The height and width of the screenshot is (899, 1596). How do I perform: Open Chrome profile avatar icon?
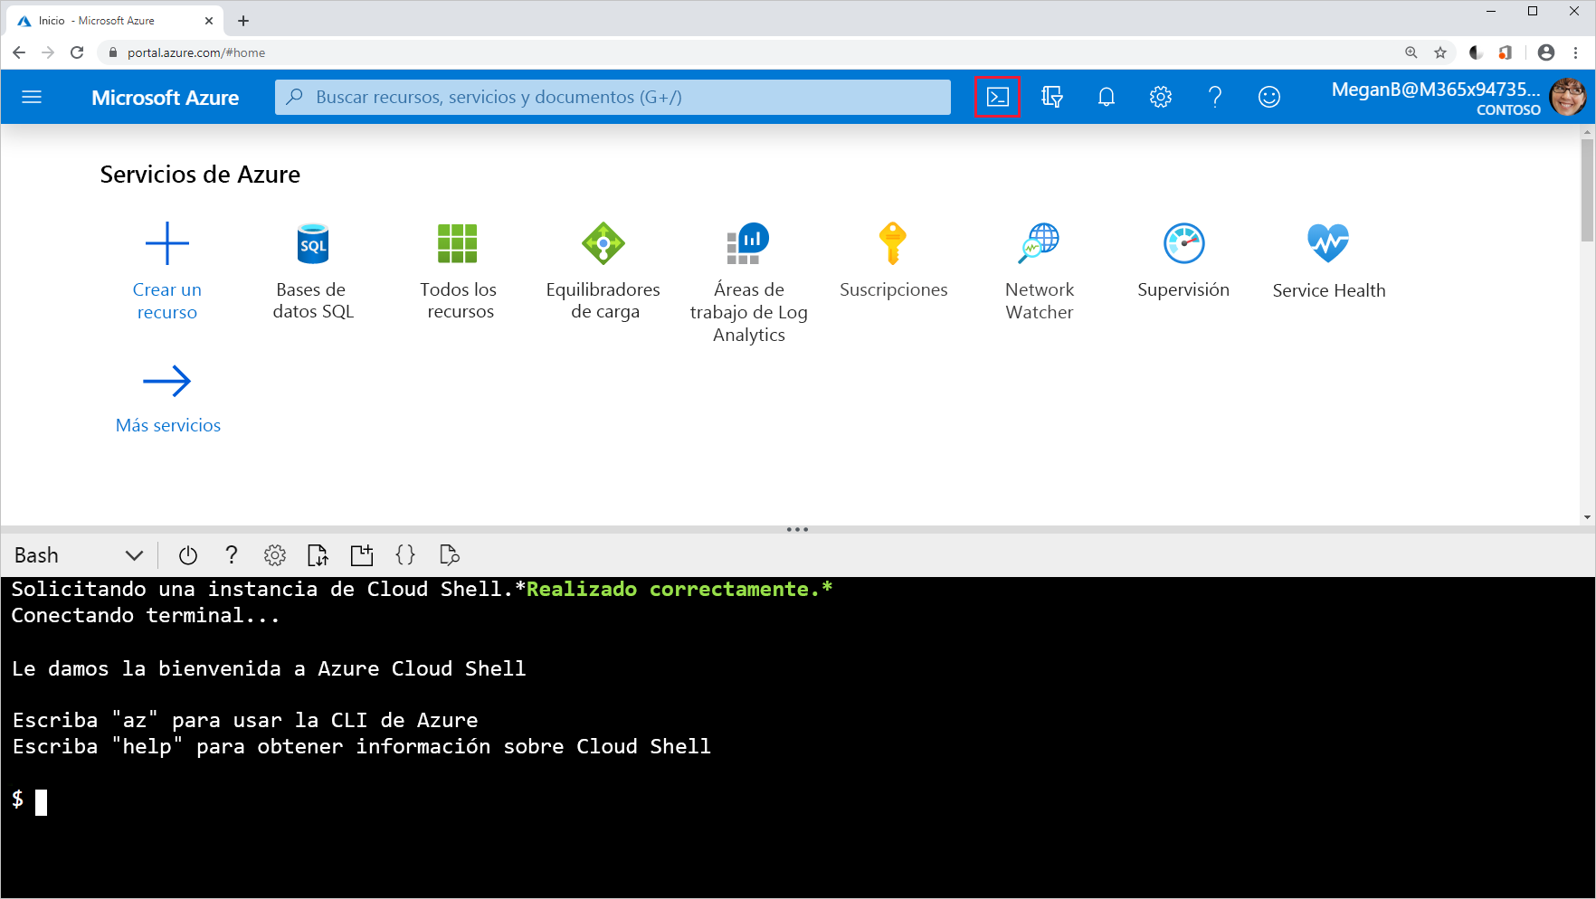[1546, 52]
